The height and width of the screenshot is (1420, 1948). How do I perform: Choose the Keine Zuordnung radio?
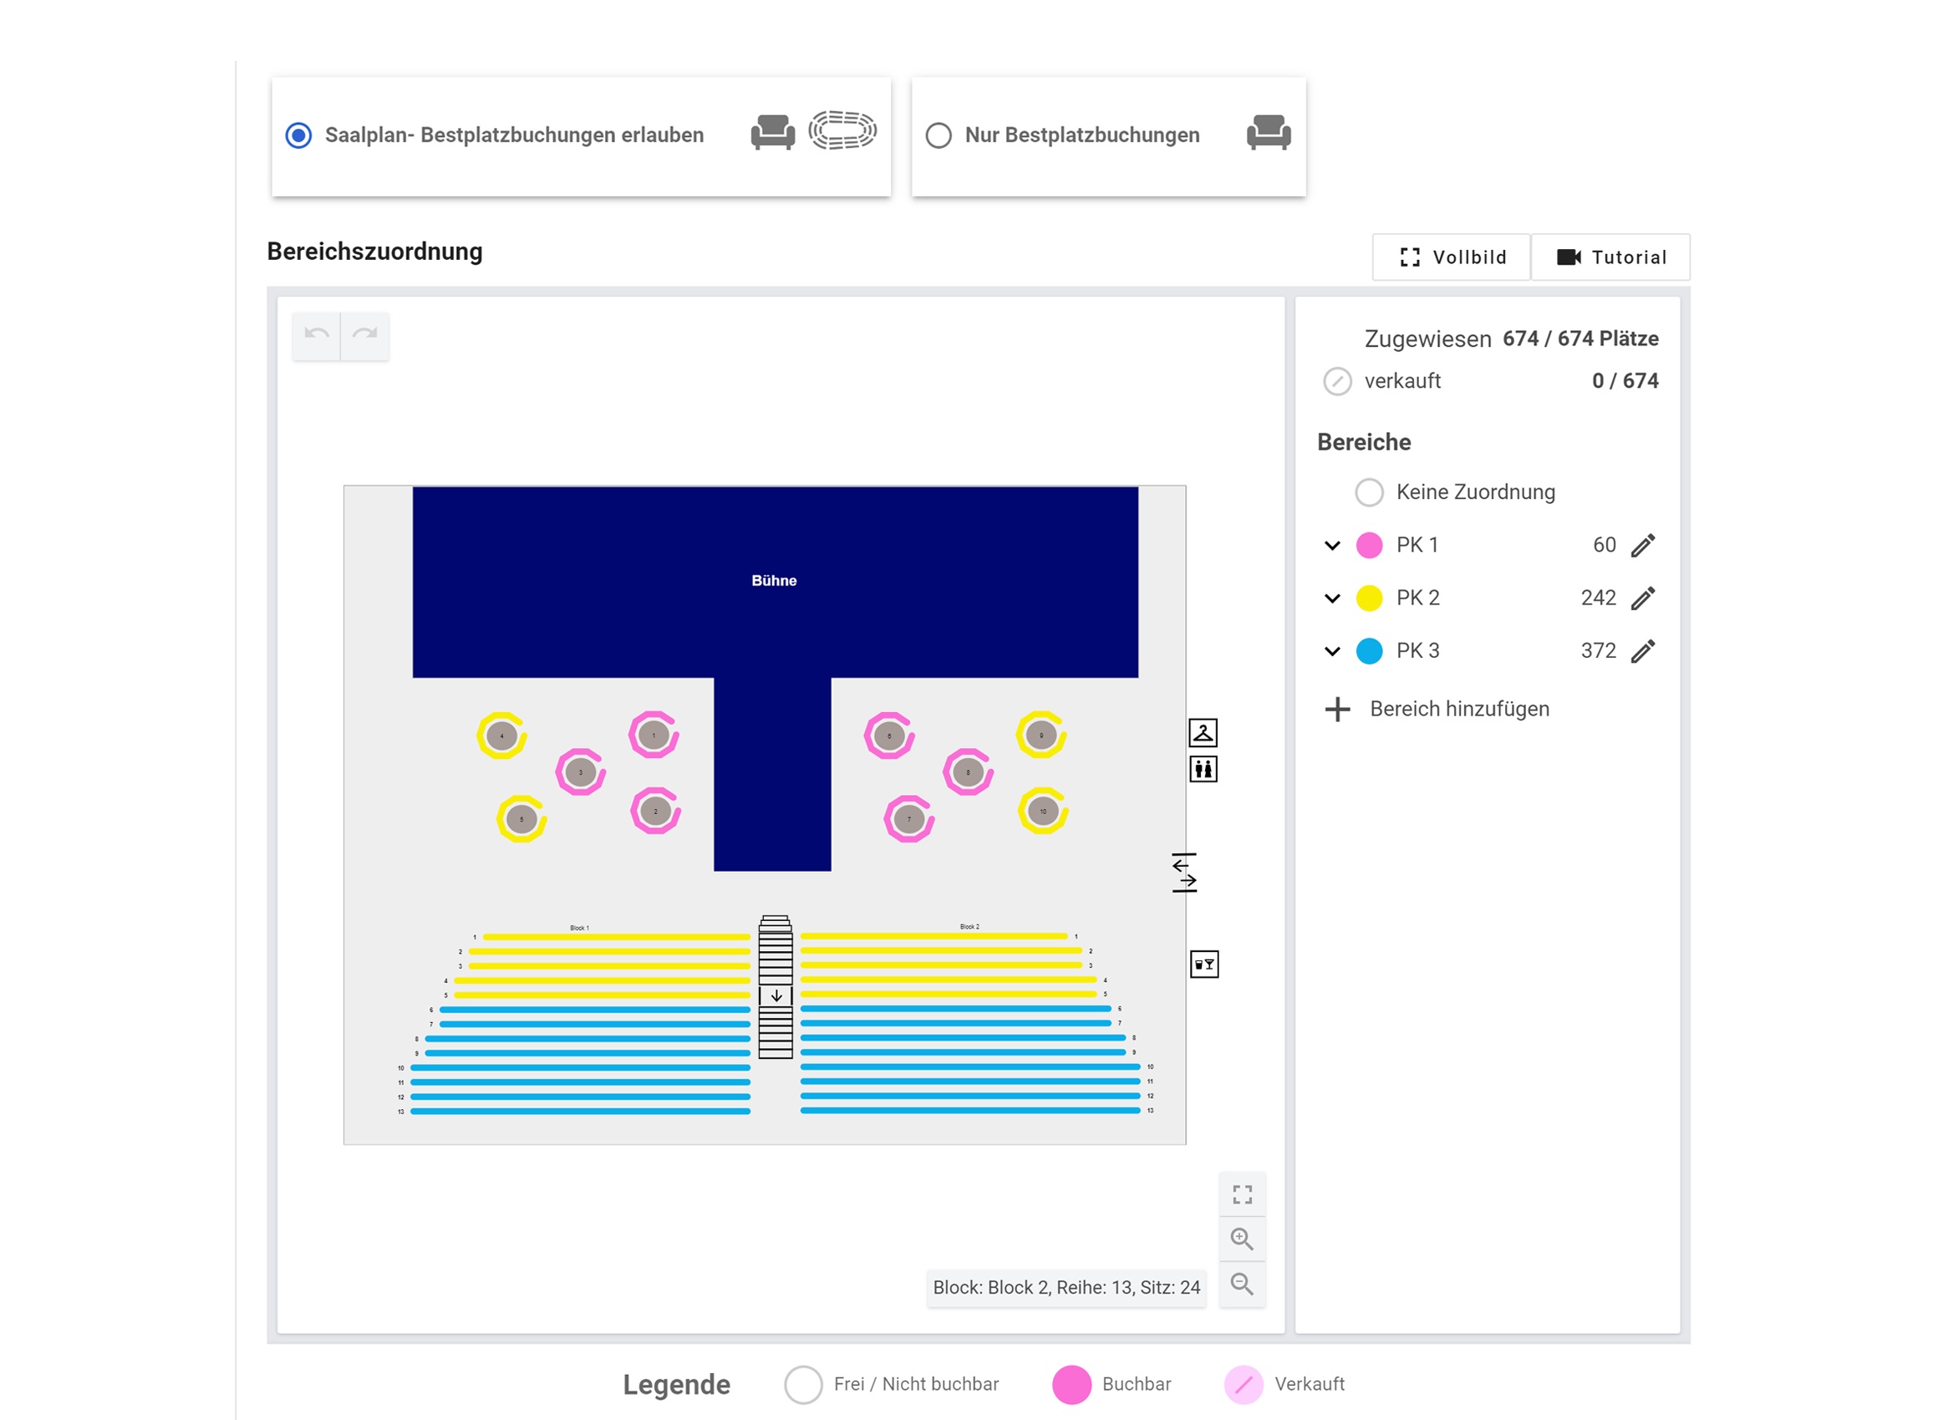coord(1369,492)
